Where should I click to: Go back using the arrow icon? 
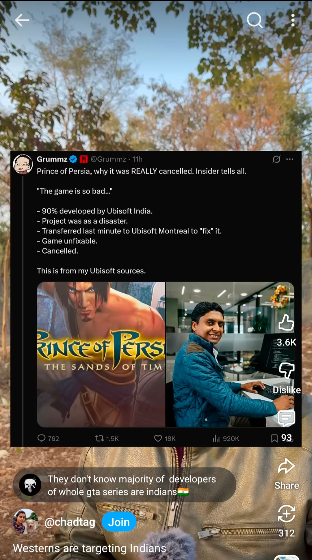tap(22, 20)
